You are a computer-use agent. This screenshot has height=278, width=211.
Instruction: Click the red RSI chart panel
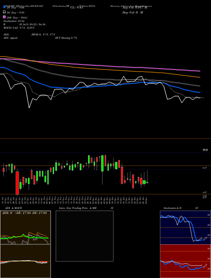click(185, 261)
